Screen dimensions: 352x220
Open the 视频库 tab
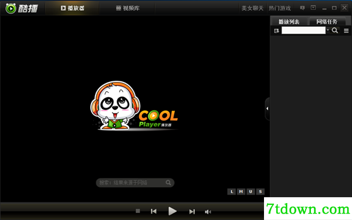[127, 8]
